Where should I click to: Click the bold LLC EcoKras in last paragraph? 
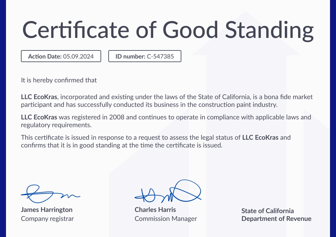pos(260,138)
